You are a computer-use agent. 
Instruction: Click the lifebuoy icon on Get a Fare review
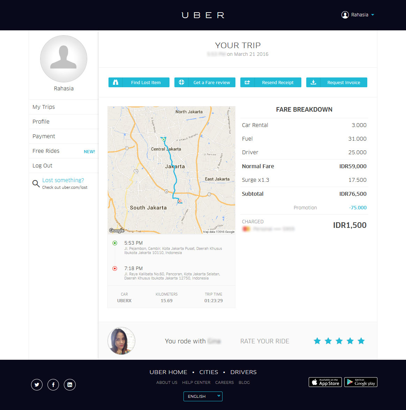181,82
